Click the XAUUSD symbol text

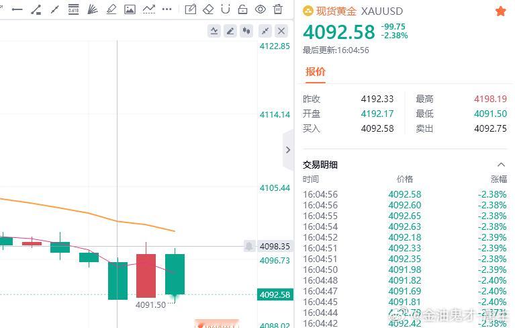382,11
